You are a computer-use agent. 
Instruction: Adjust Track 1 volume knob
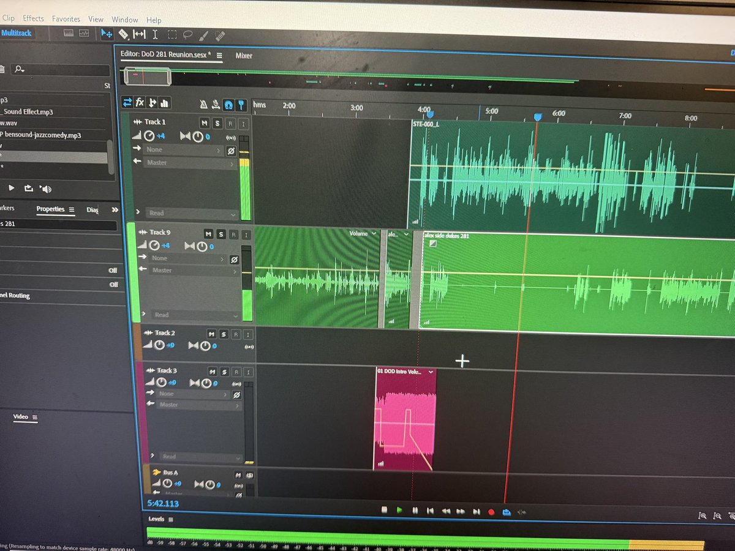(x=149, y=136)
